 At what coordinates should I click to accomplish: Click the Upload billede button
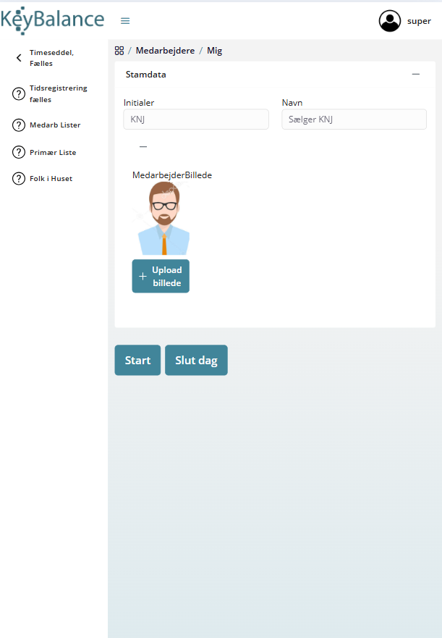[161, 277]
